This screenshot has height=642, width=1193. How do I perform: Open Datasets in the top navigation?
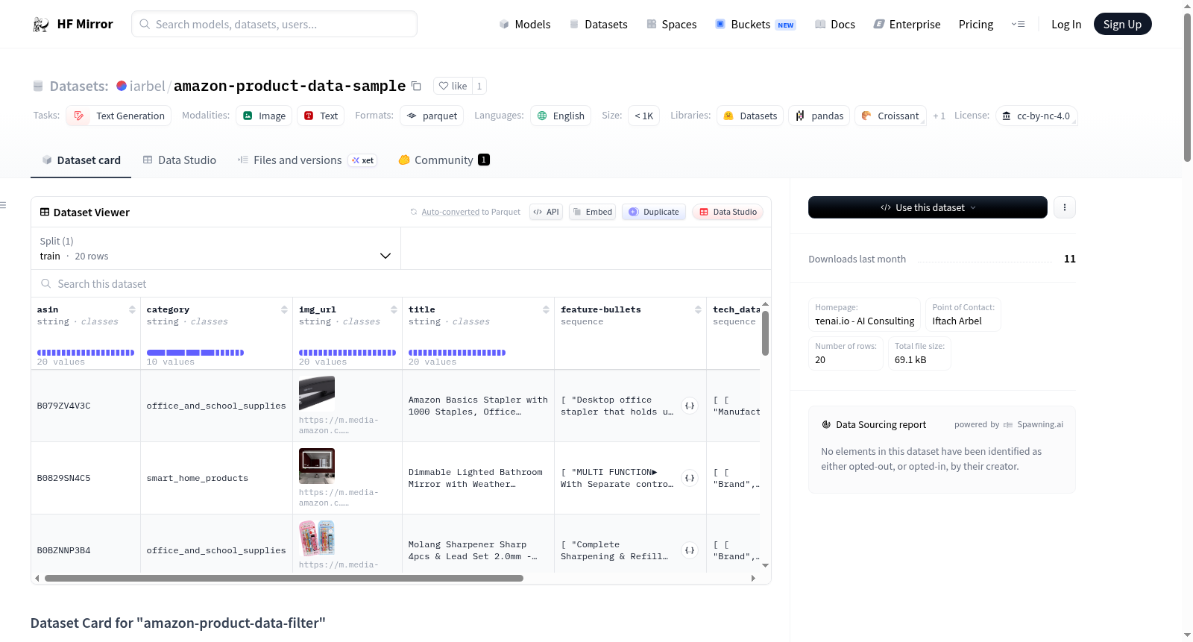point(599,25)
